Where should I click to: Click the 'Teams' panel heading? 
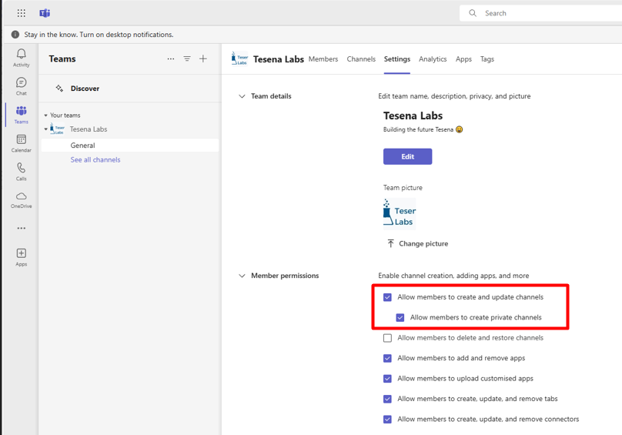point(62,59)
